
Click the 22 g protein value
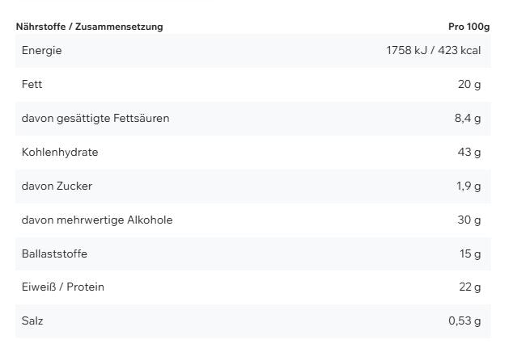469,287
